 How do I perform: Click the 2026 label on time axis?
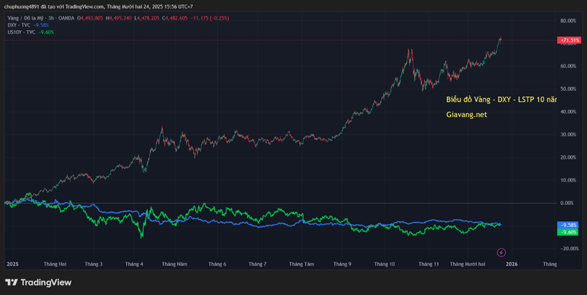click(511, 264)
